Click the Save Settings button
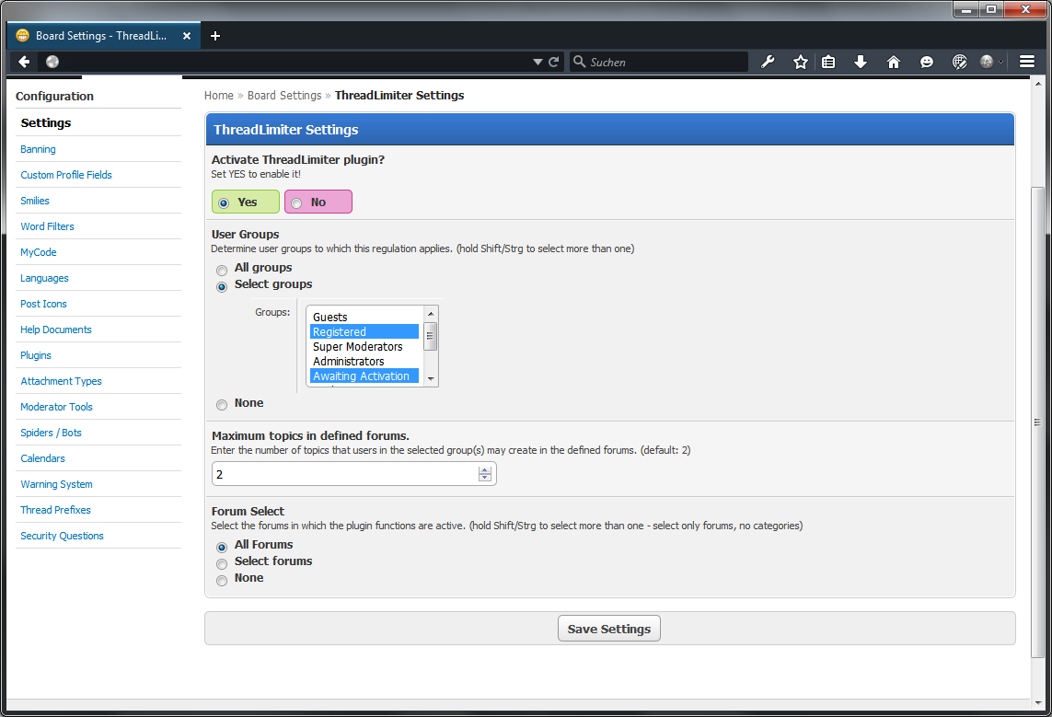This screenshot has width=1052, height=717. 608,630
